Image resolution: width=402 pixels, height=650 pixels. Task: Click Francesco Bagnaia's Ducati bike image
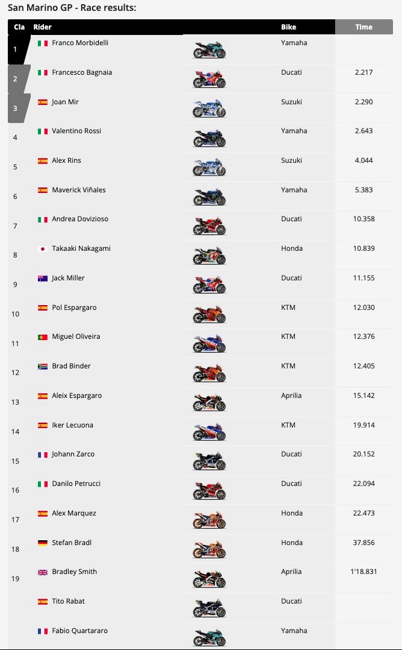pyautogui.click(x=209, y=80)
